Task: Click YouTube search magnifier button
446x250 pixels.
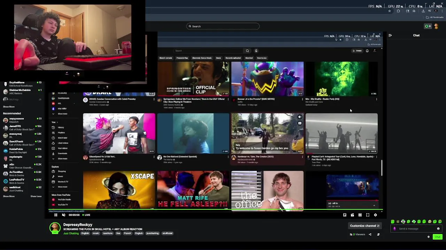Action: pos(247,51)
